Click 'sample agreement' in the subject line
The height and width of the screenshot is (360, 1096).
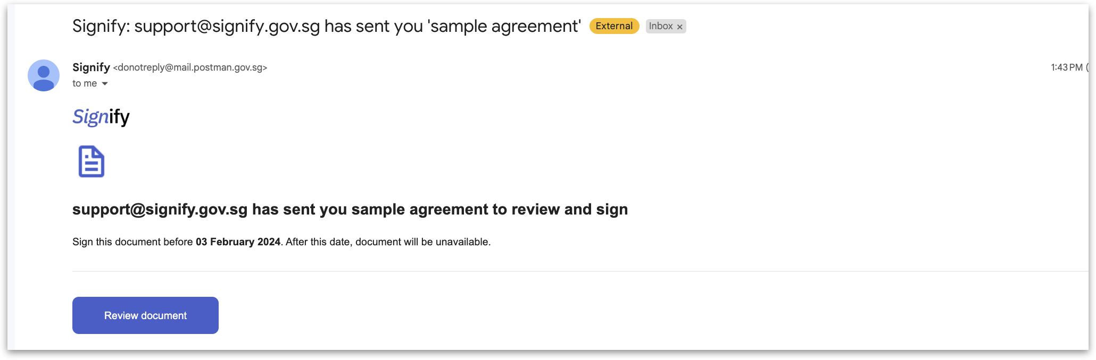pos(504,26)
